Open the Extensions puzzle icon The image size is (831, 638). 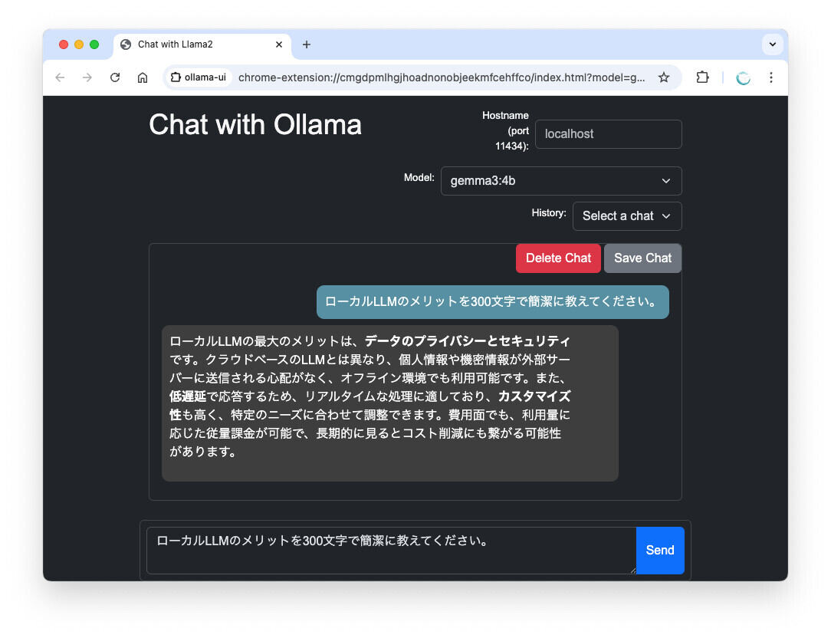click(702, 77)
